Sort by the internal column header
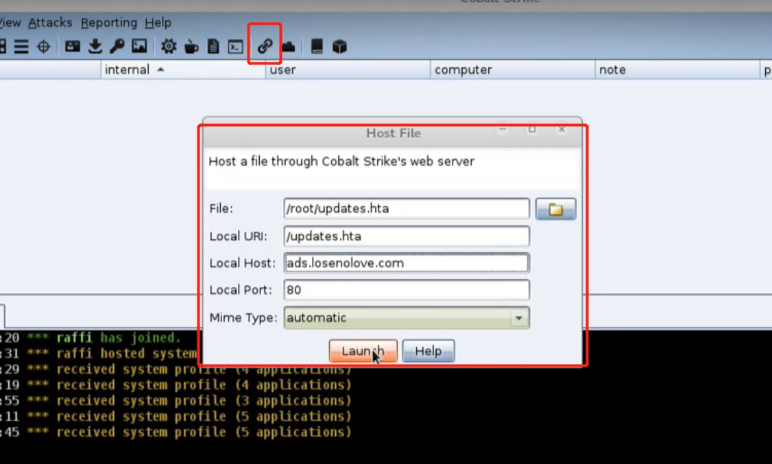772x464 pixels. [x=183, y=70]
